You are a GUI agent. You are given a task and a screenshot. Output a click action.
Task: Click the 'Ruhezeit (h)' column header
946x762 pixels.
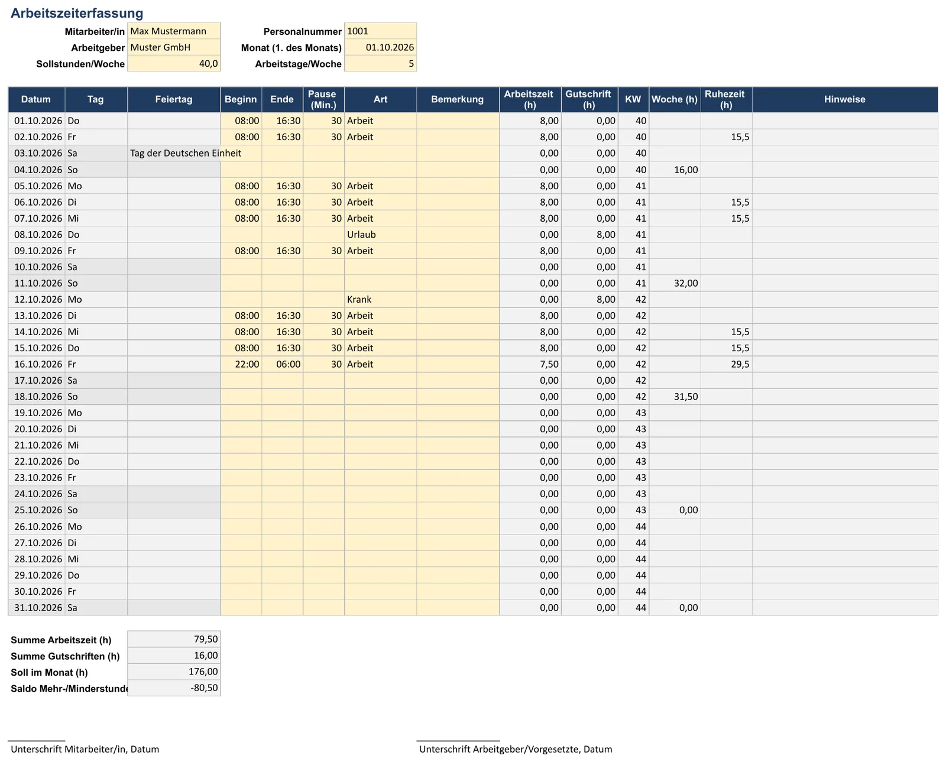(x=726, y=99)
